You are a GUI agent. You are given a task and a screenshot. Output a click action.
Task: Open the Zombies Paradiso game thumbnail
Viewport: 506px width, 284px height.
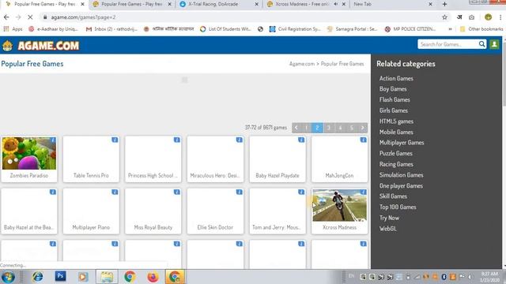[x=29, y=153]
